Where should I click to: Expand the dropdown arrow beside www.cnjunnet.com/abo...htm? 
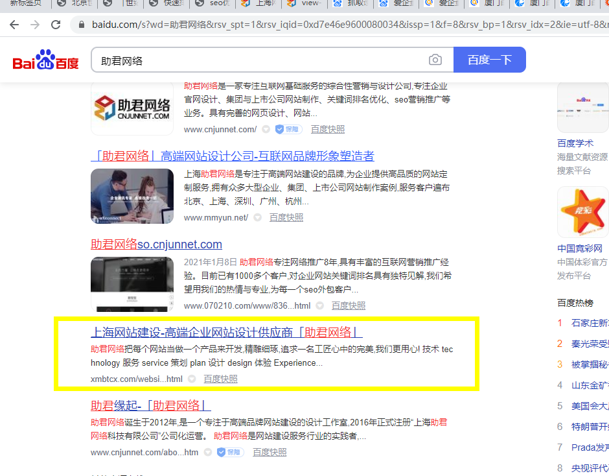coord(208,452)
